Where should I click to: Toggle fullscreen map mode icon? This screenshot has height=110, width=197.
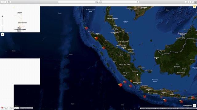coord(195,6)
